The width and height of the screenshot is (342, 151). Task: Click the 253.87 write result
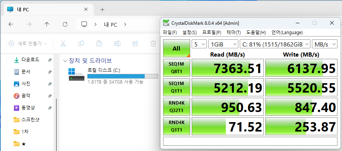[301, 126]
